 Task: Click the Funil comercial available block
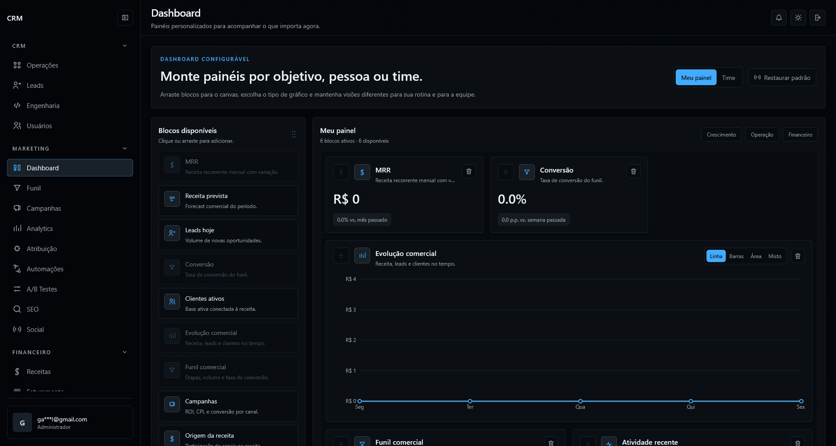[228, 372]
